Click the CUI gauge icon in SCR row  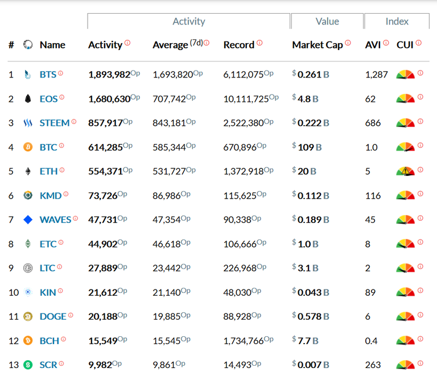(x=405, y=365)
